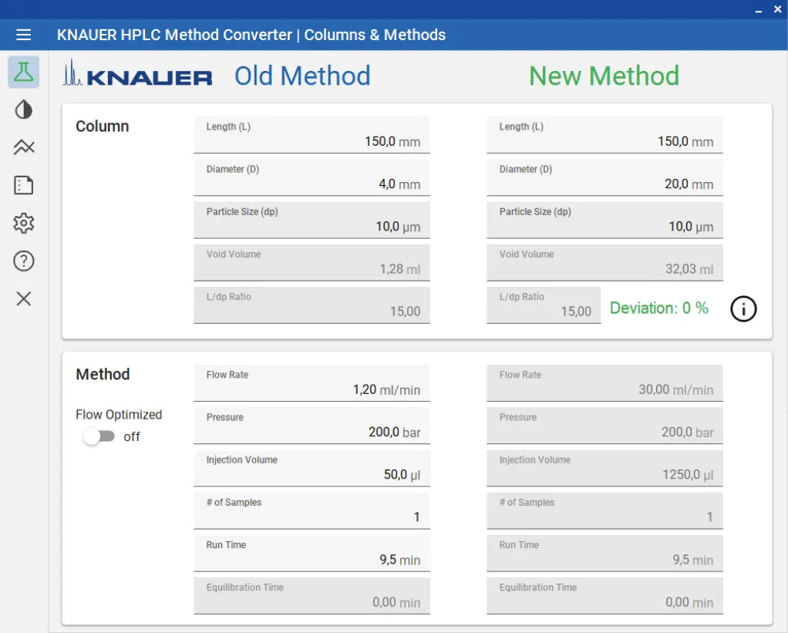The image size is (788, 633).
Task: Select the flask Columns & Methods icon
Action: (23, 72)
